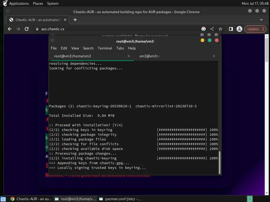This screenshot has width=270, height=202.
Task: Select the Chaotic-AUR browser tab
Action: coord(37,20)
